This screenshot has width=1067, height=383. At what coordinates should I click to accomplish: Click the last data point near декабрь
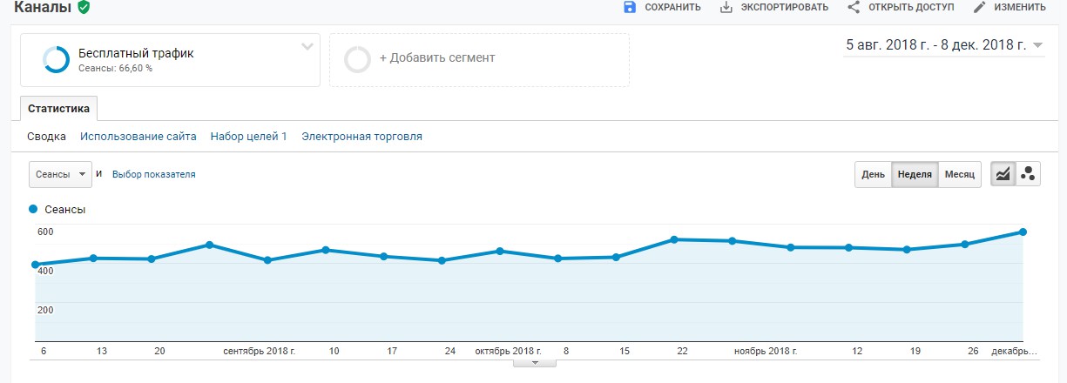coord(1023,232)
